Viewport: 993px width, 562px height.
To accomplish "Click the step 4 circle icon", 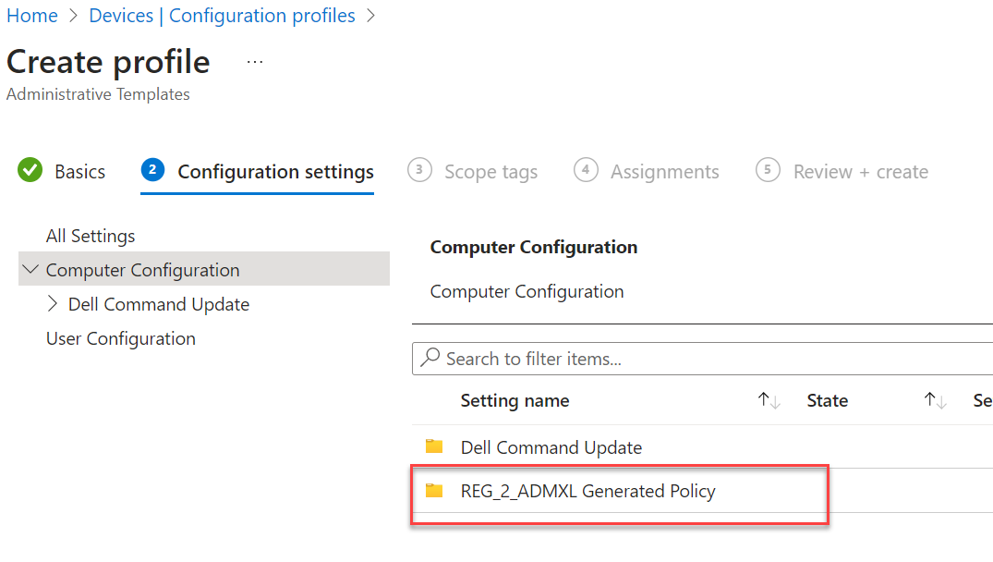I will coord(586,170).
